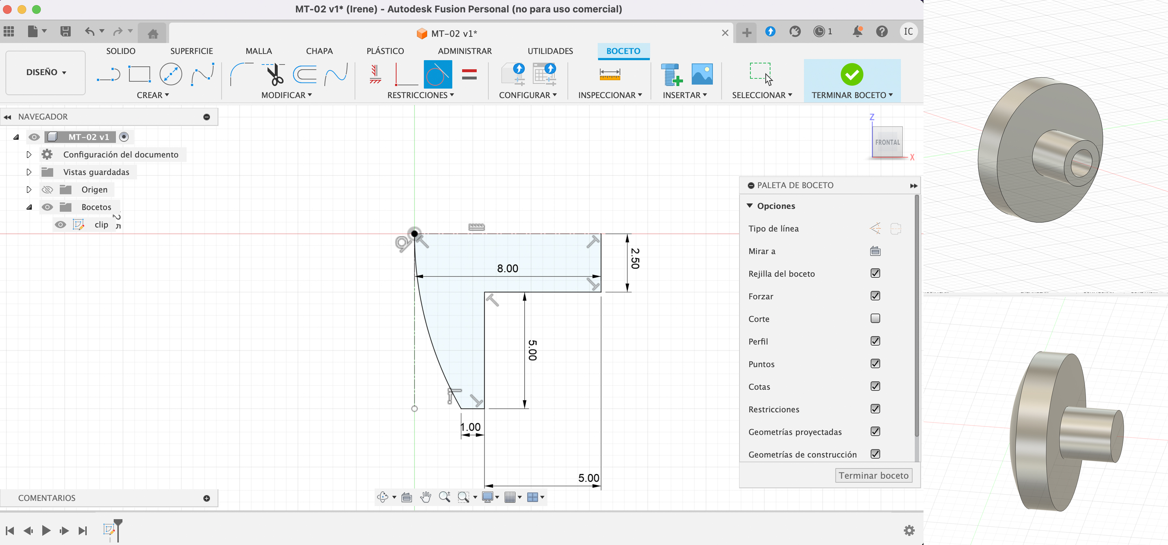Uncheck the Cotas checkbox
The height and width of the screenshot is (545, 1168).
tap(875, 386)
